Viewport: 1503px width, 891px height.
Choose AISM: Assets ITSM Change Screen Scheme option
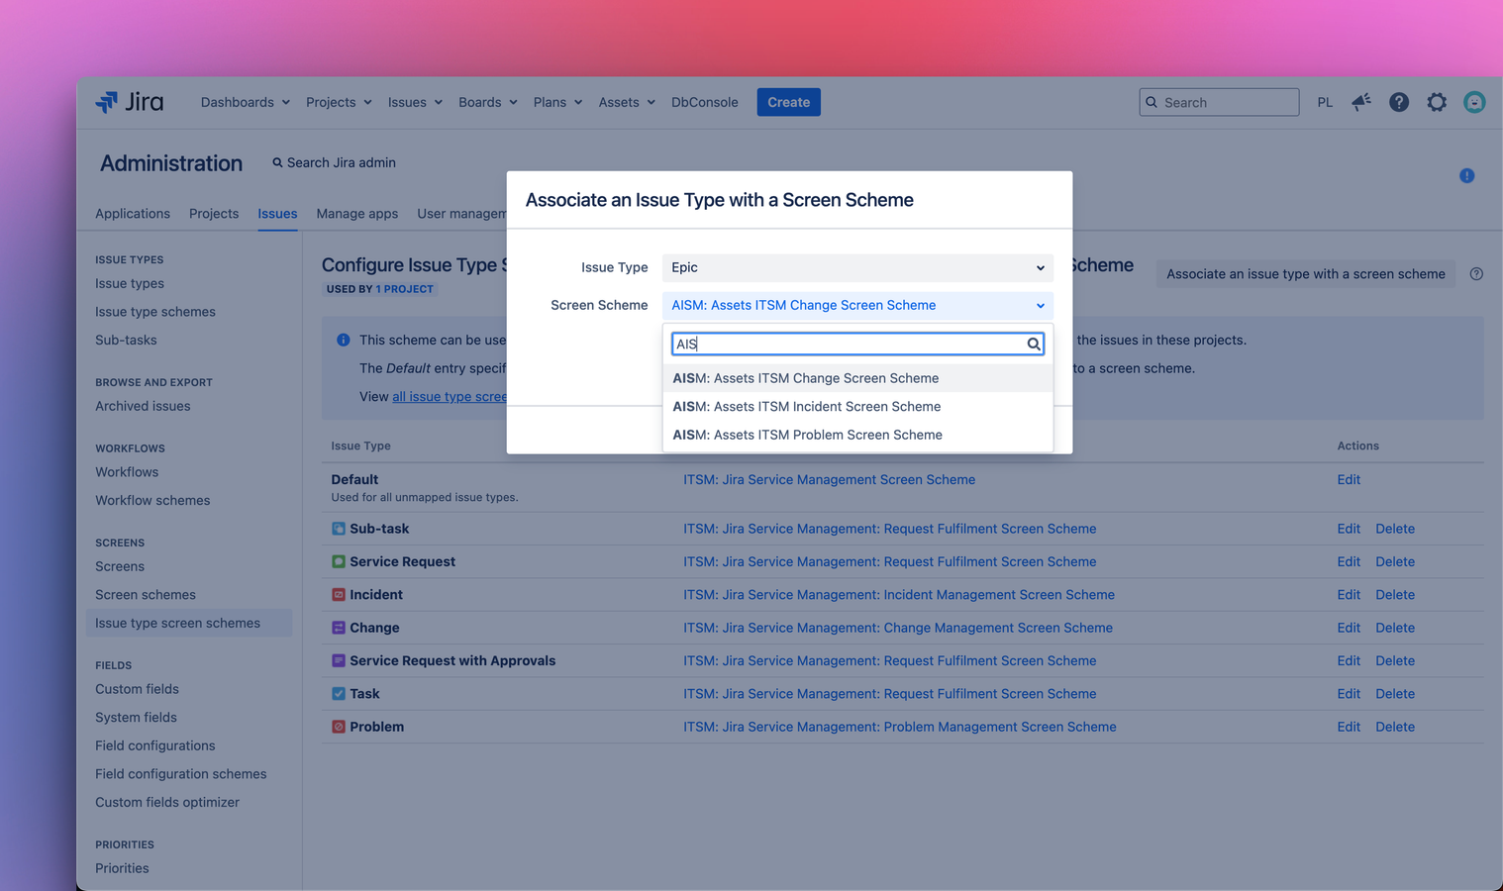pyautogui.click(x=857, y=378)
